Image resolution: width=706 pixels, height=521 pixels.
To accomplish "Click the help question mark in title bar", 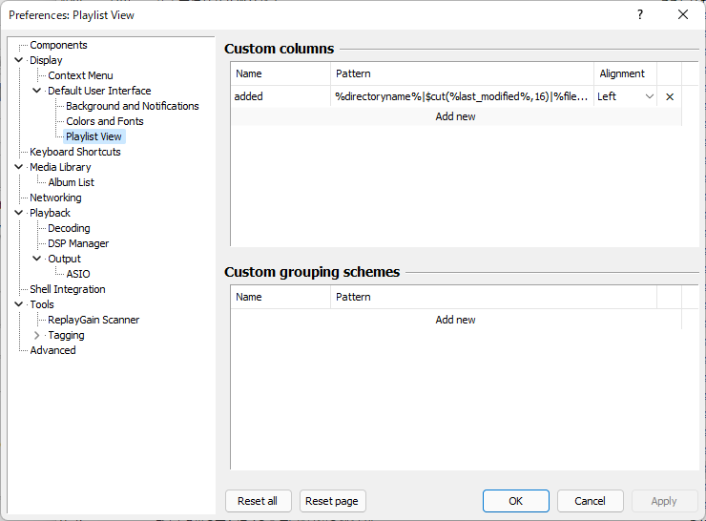I will (639, 14).
